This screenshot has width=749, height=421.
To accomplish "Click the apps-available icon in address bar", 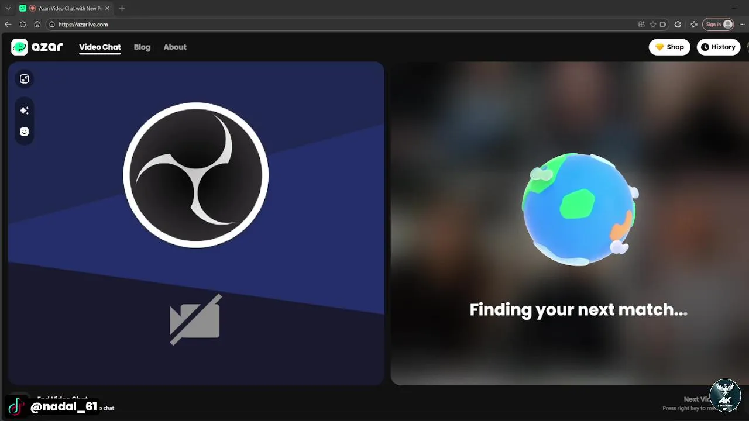I will [642, 25].
